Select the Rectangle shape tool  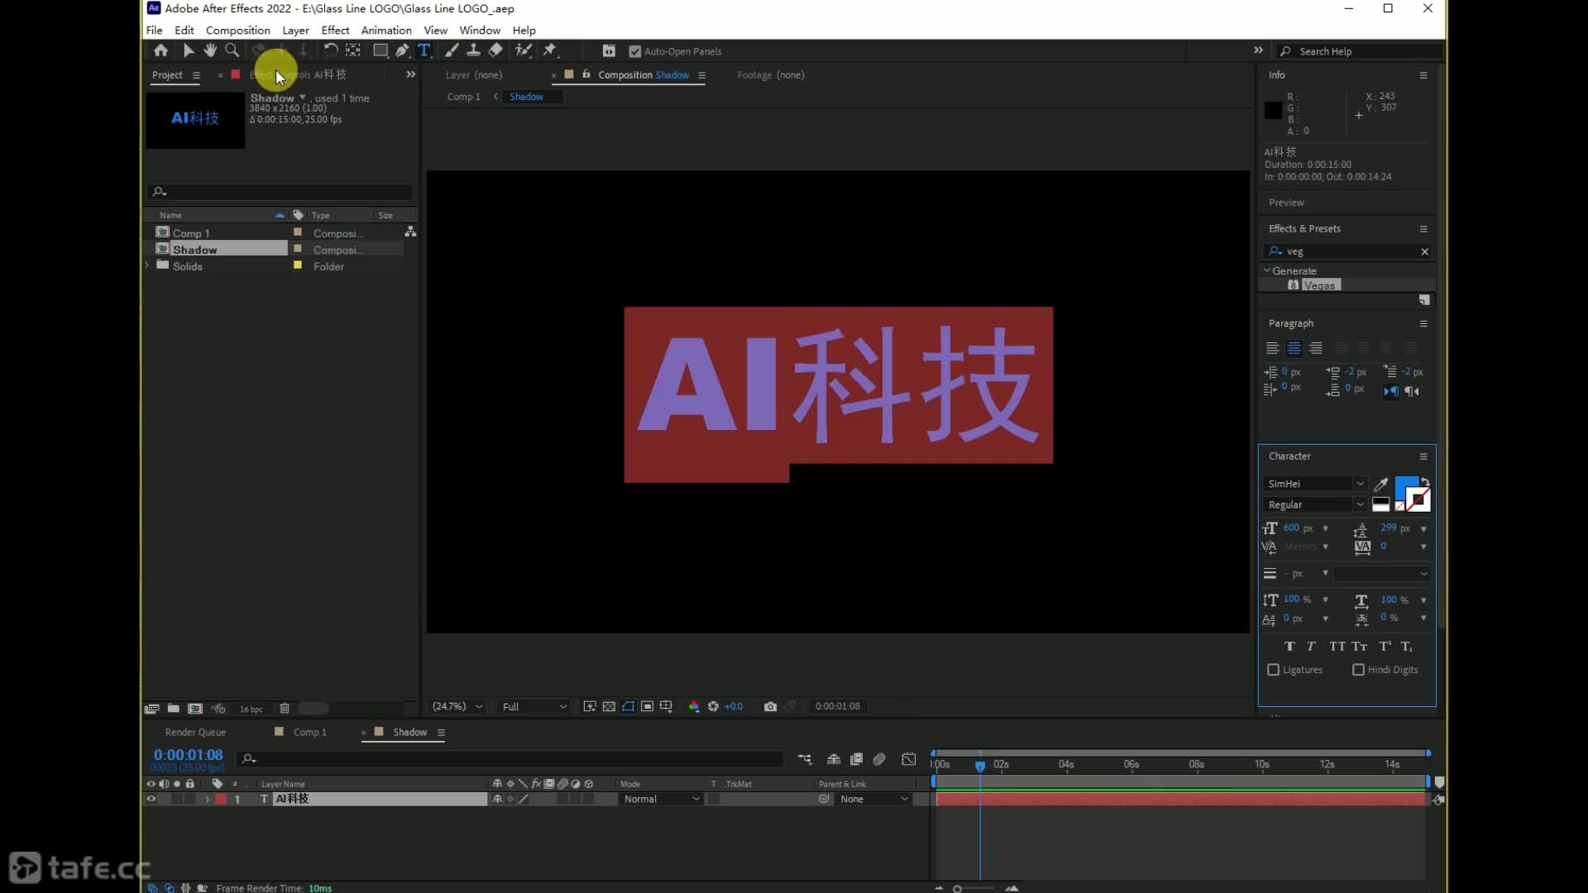point(380,50)
